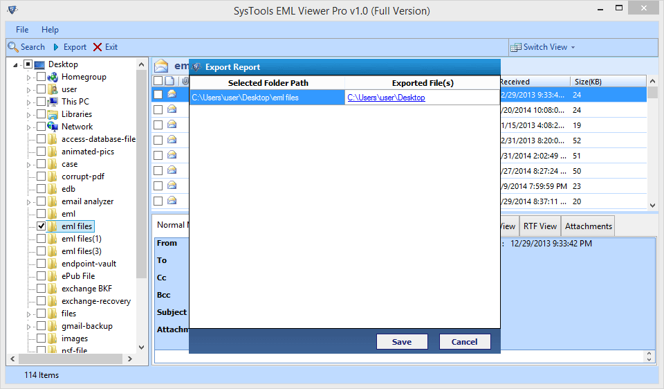This screenshot has width=664, height=389.
Task: Expand the case folder node
Action: coord(28,165)
